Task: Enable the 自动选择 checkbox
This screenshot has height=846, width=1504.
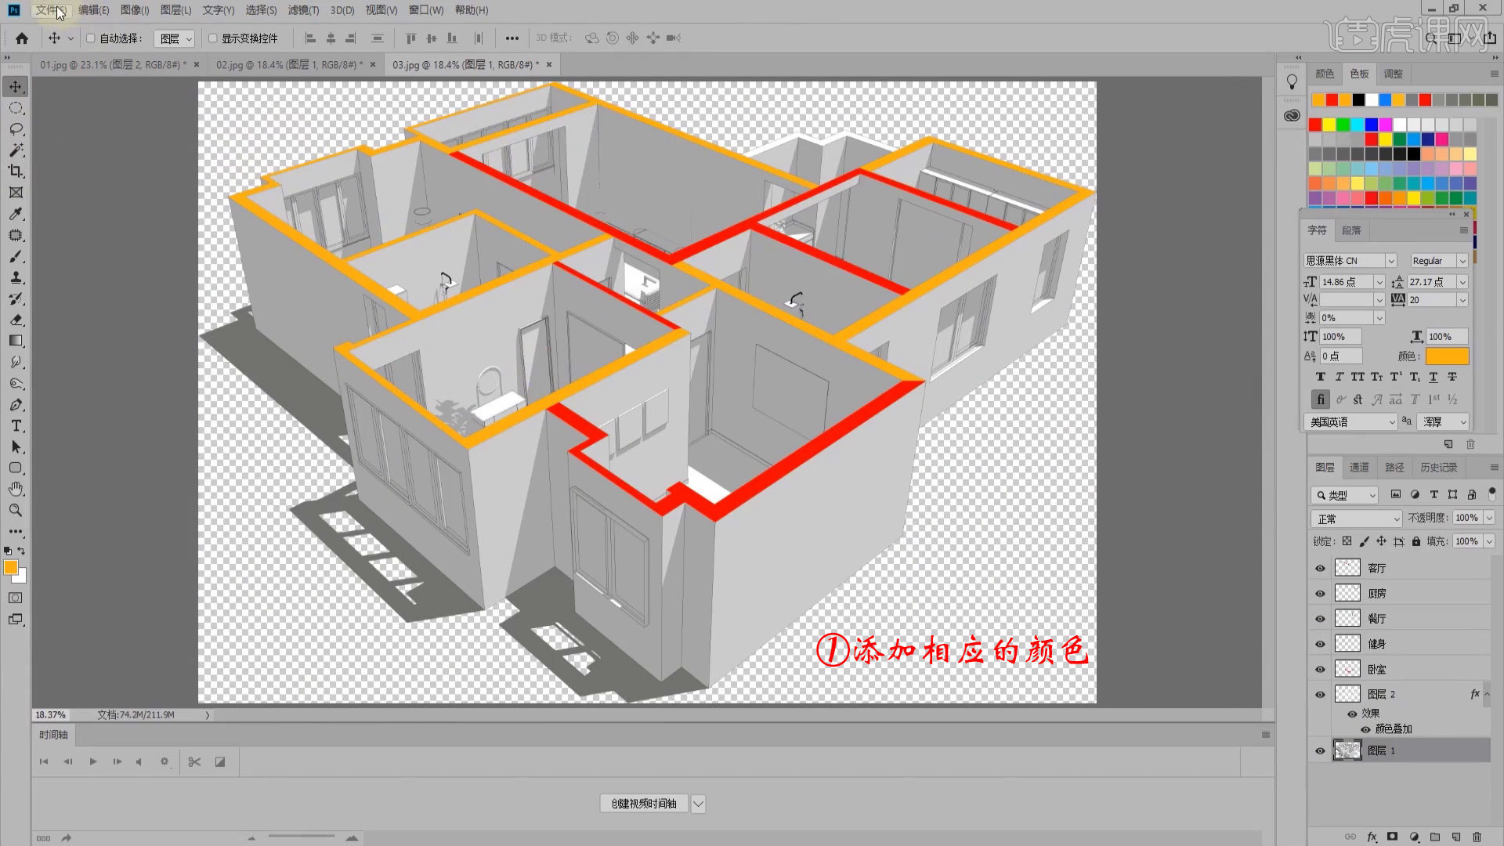Action: pyautogui.click(x=90, y=38)
